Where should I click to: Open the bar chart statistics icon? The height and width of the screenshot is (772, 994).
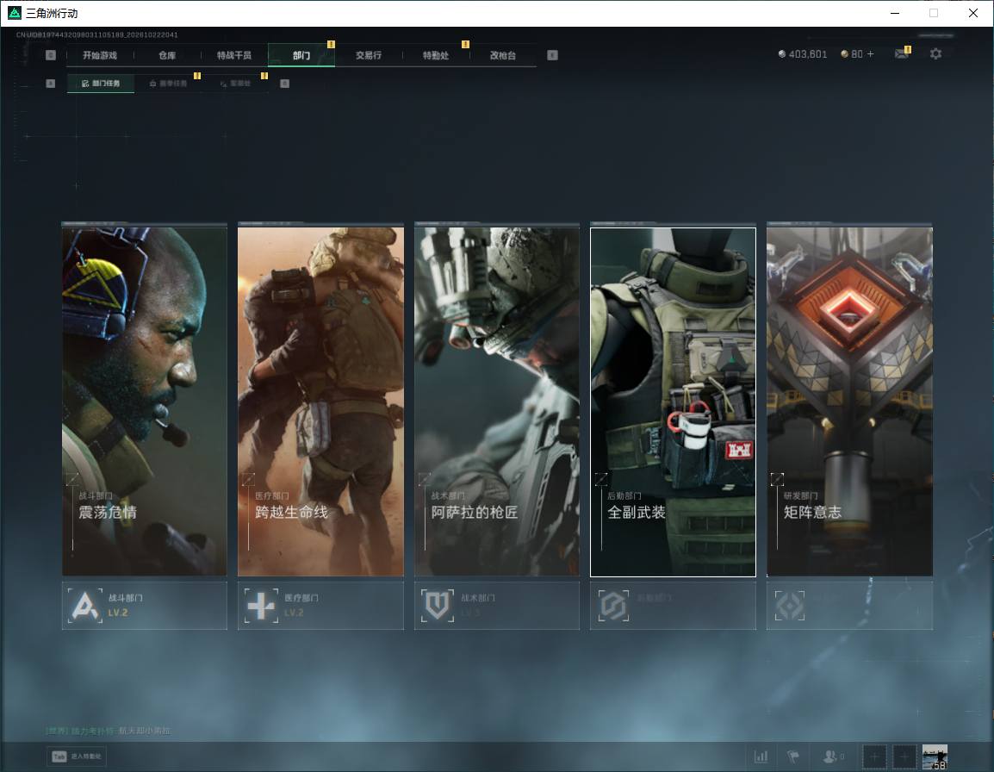pyautogui.click(x=761, y=756)
